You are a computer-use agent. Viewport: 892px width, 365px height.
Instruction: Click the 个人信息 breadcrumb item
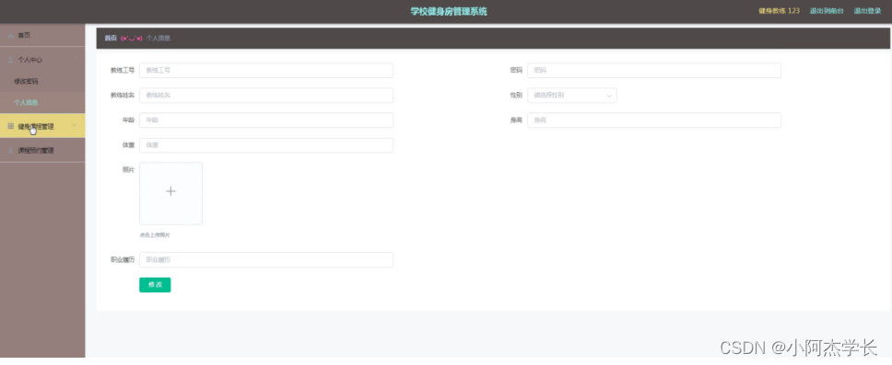pyautogui.click(x=158, y=38)
